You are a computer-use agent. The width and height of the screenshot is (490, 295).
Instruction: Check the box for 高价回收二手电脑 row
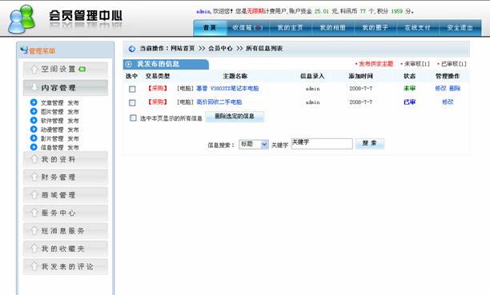point(132,102)
